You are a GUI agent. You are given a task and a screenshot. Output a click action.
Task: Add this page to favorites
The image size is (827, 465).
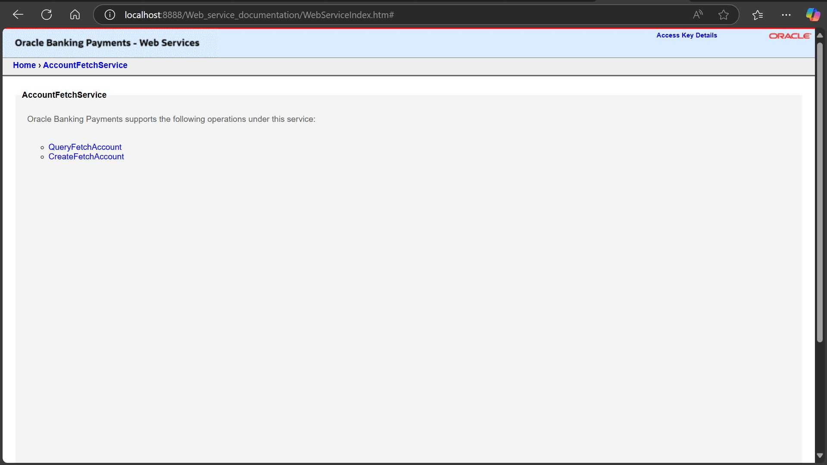coord(724,15)
